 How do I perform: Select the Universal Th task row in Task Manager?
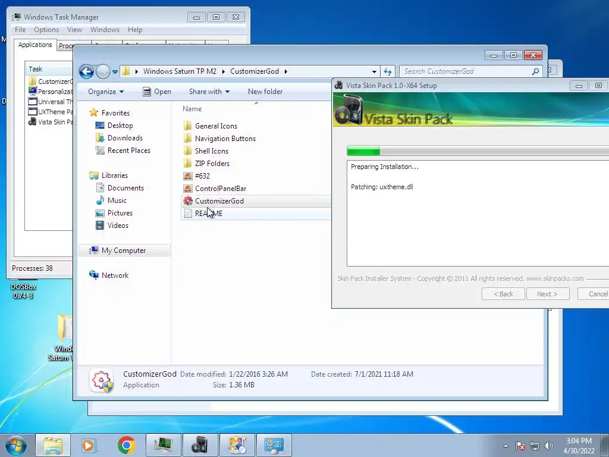(x=50, y=102)
